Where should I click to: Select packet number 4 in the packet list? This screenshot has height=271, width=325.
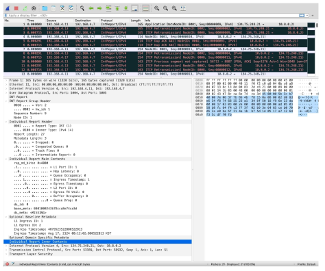tap(156, 37)
